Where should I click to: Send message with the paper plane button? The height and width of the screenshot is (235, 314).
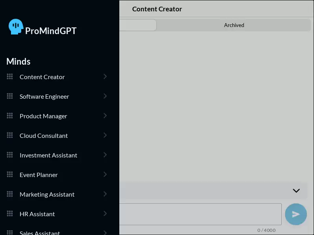click(296, 214)
